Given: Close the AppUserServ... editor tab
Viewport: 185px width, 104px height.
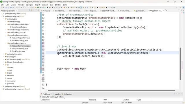Looking at the screenshot, I should [x=163, y=11].
